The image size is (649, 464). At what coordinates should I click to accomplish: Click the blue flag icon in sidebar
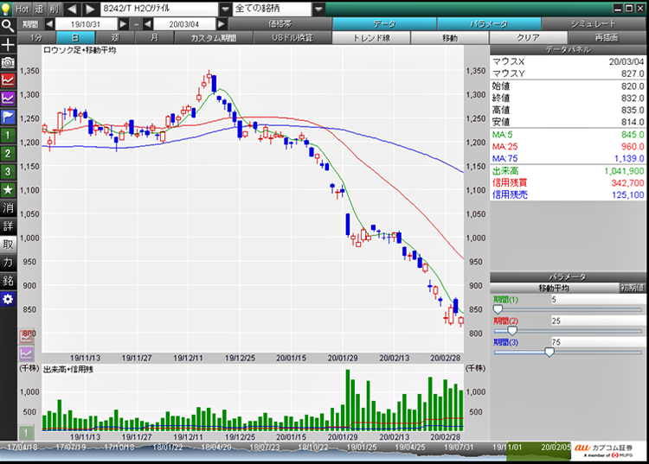coord(8,117)
